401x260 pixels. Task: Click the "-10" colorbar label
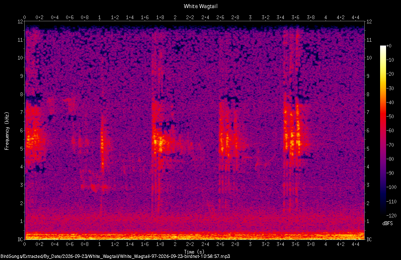click(x=390, y=60)
